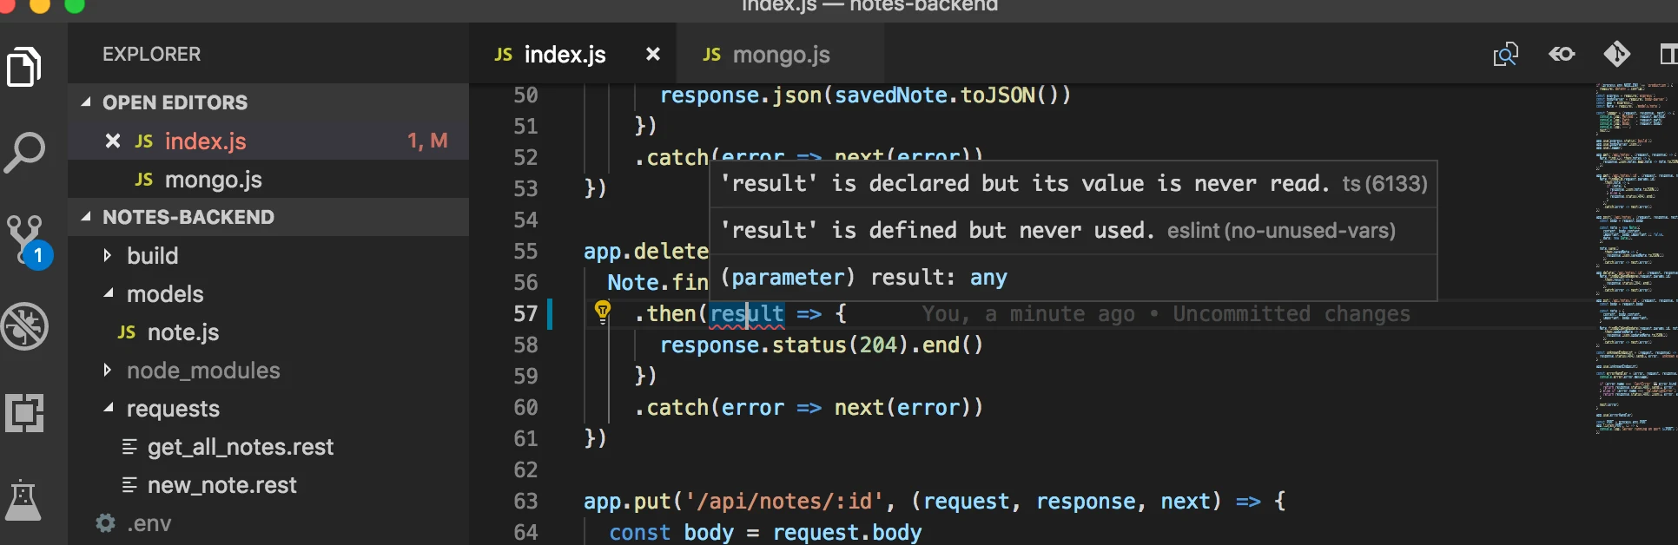
Task: Open the Search view in activity bar
Action: coord(24,153)
